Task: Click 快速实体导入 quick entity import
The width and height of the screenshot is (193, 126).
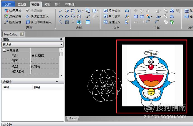Action: [37, 16]
